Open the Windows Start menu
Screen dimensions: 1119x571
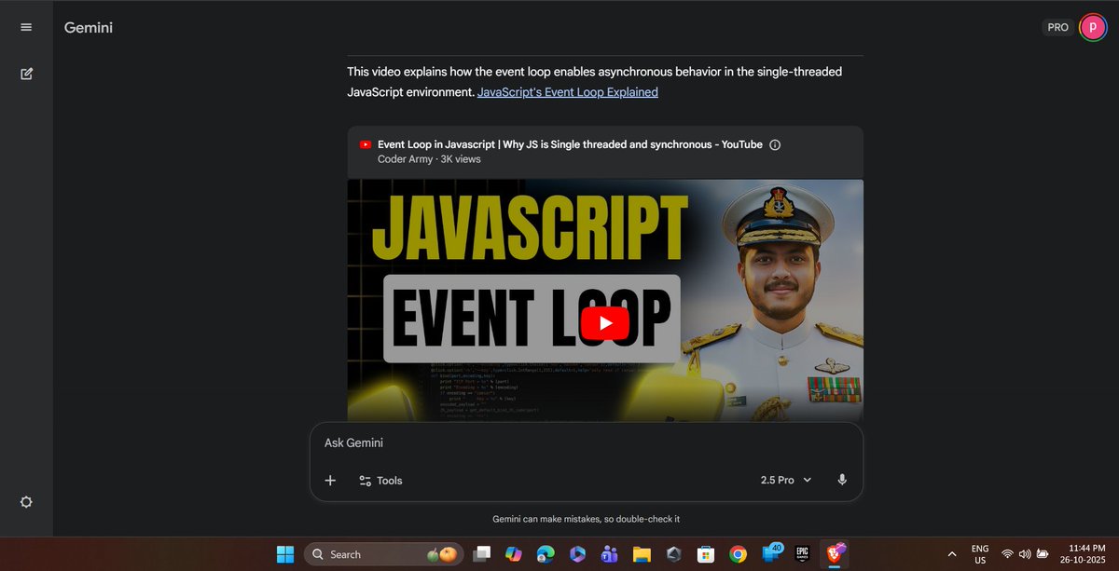point(285,554)
